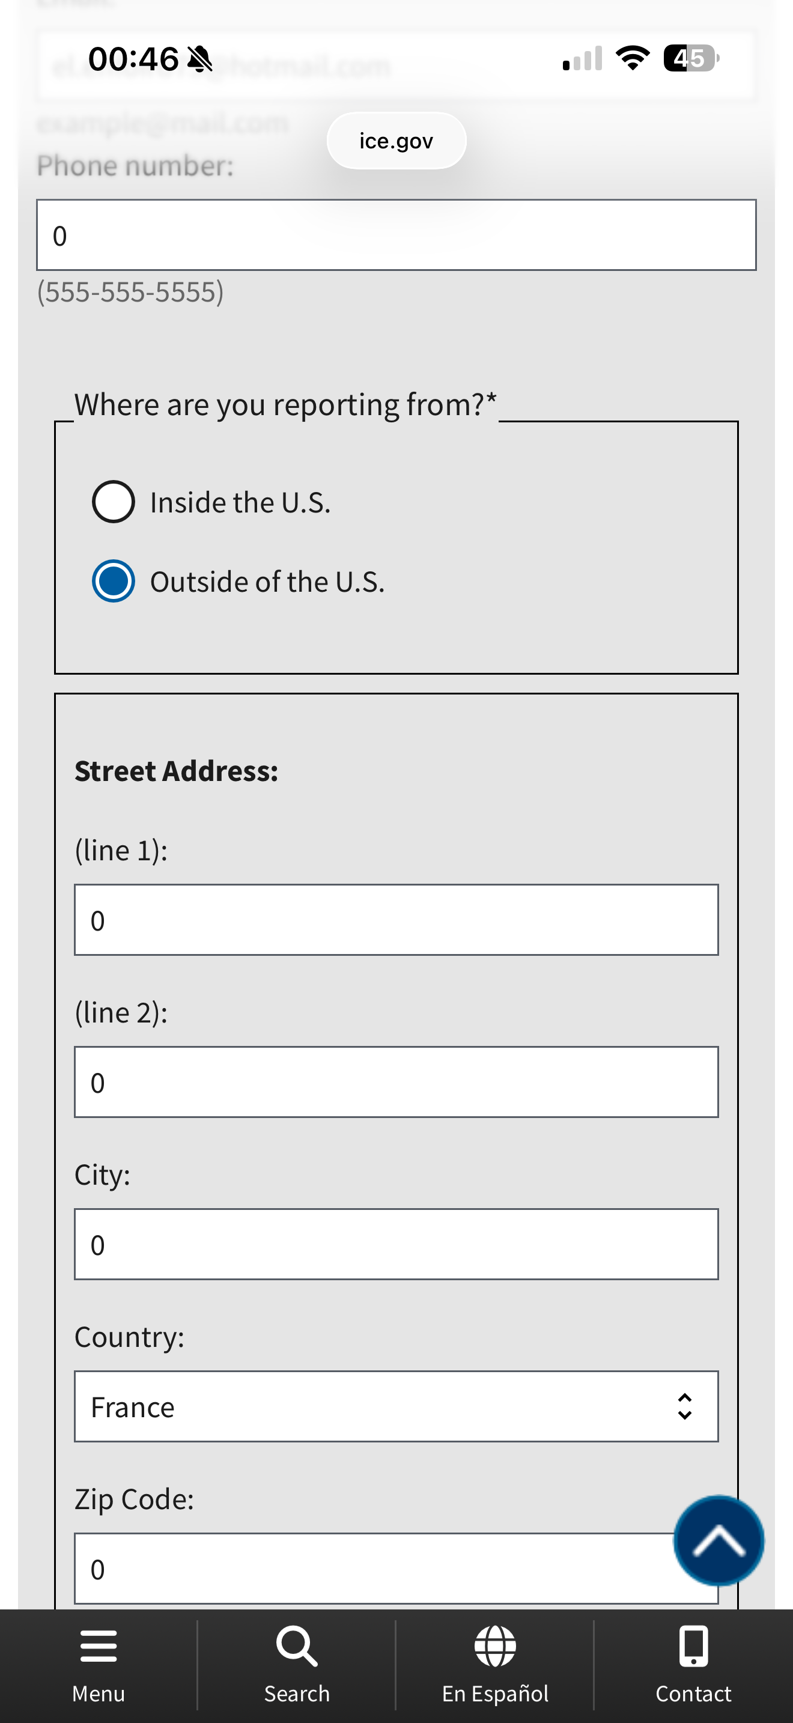Click the Street Address line 1 field
Screen dimensions: 793x1723
(x=396, y=920)
